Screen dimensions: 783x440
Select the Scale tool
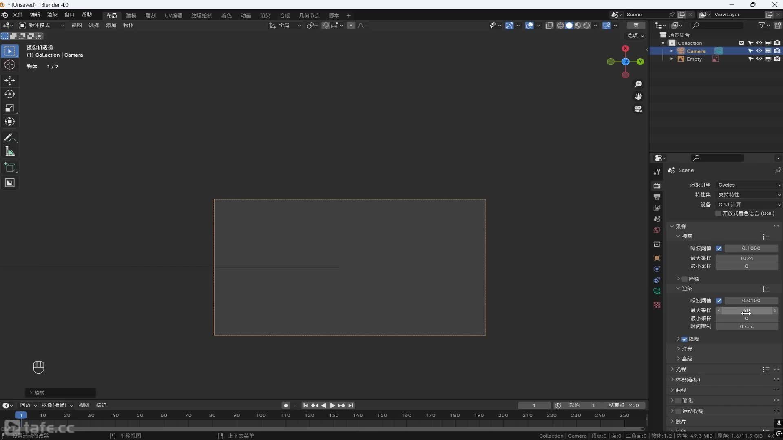[x=10, y=108]
